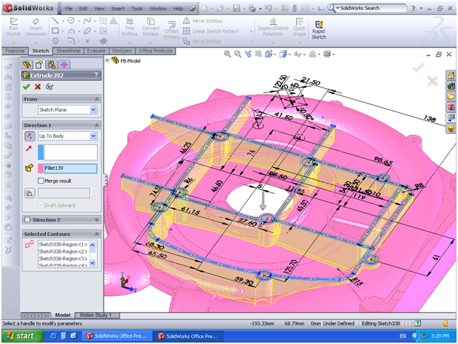Open the Tools menu

(136, 9)
